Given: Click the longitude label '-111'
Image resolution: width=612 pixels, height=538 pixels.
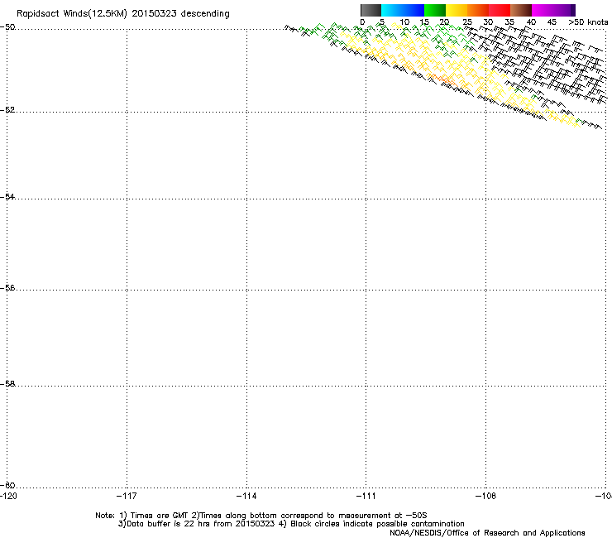Looking at the screenshot, I should (x=366, y=496).
